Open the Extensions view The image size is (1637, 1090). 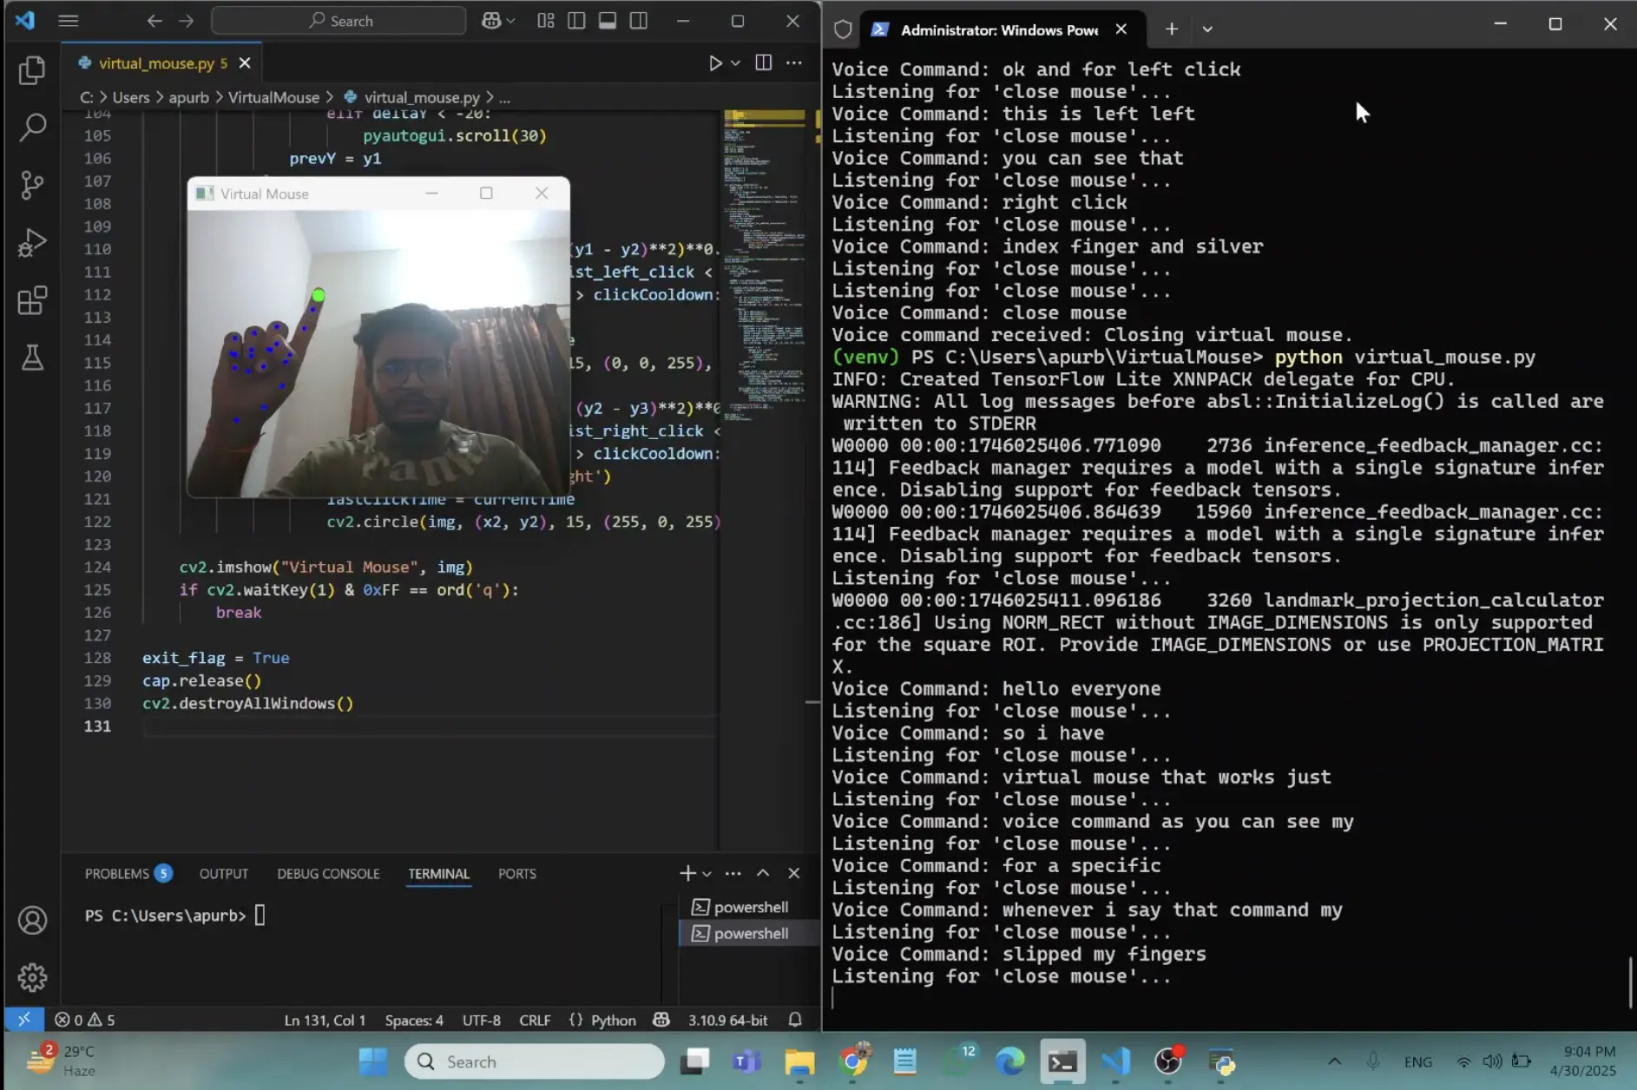[32, 301]
